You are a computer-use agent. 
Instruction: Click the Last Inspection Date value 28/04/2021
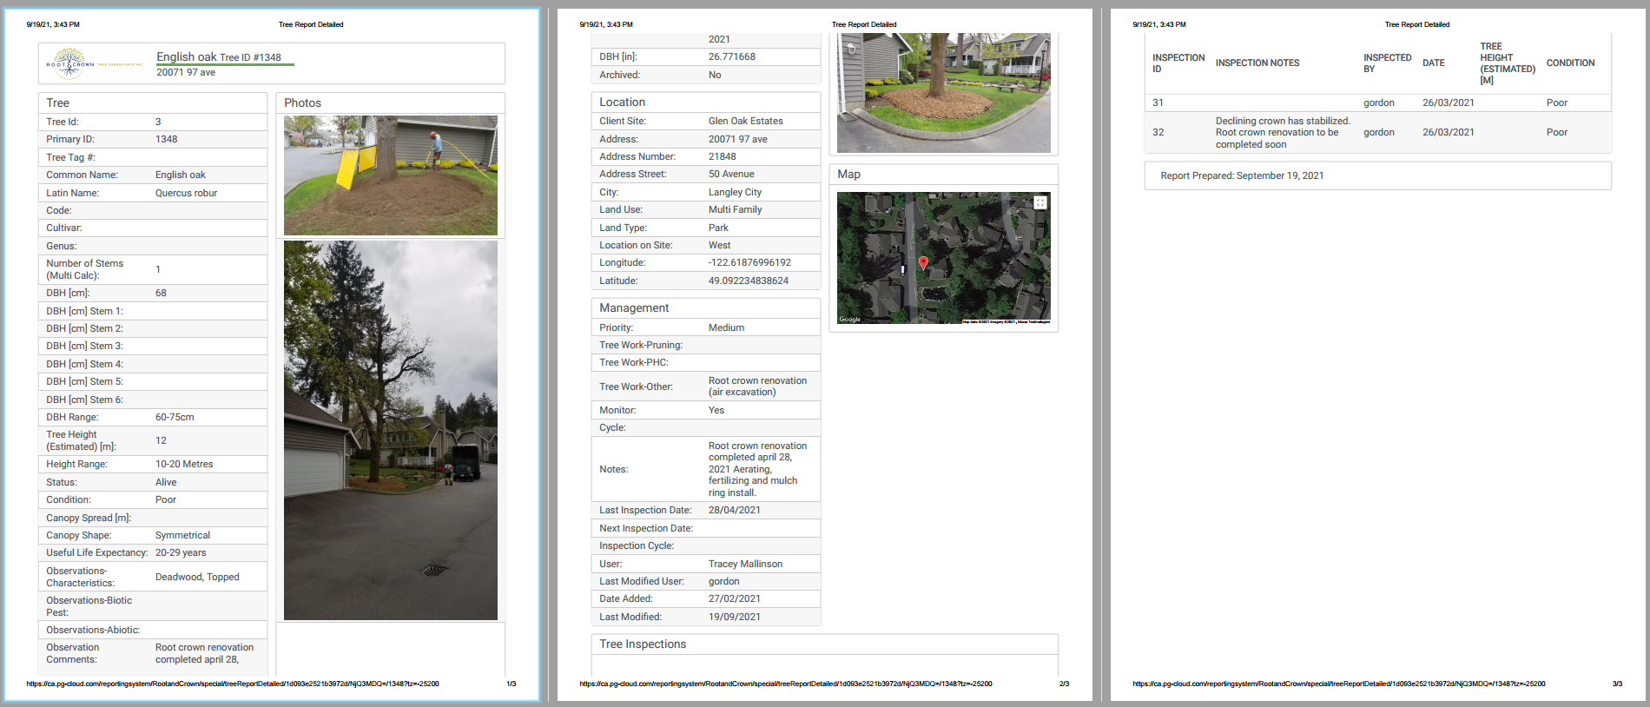(x=734, y=510)
